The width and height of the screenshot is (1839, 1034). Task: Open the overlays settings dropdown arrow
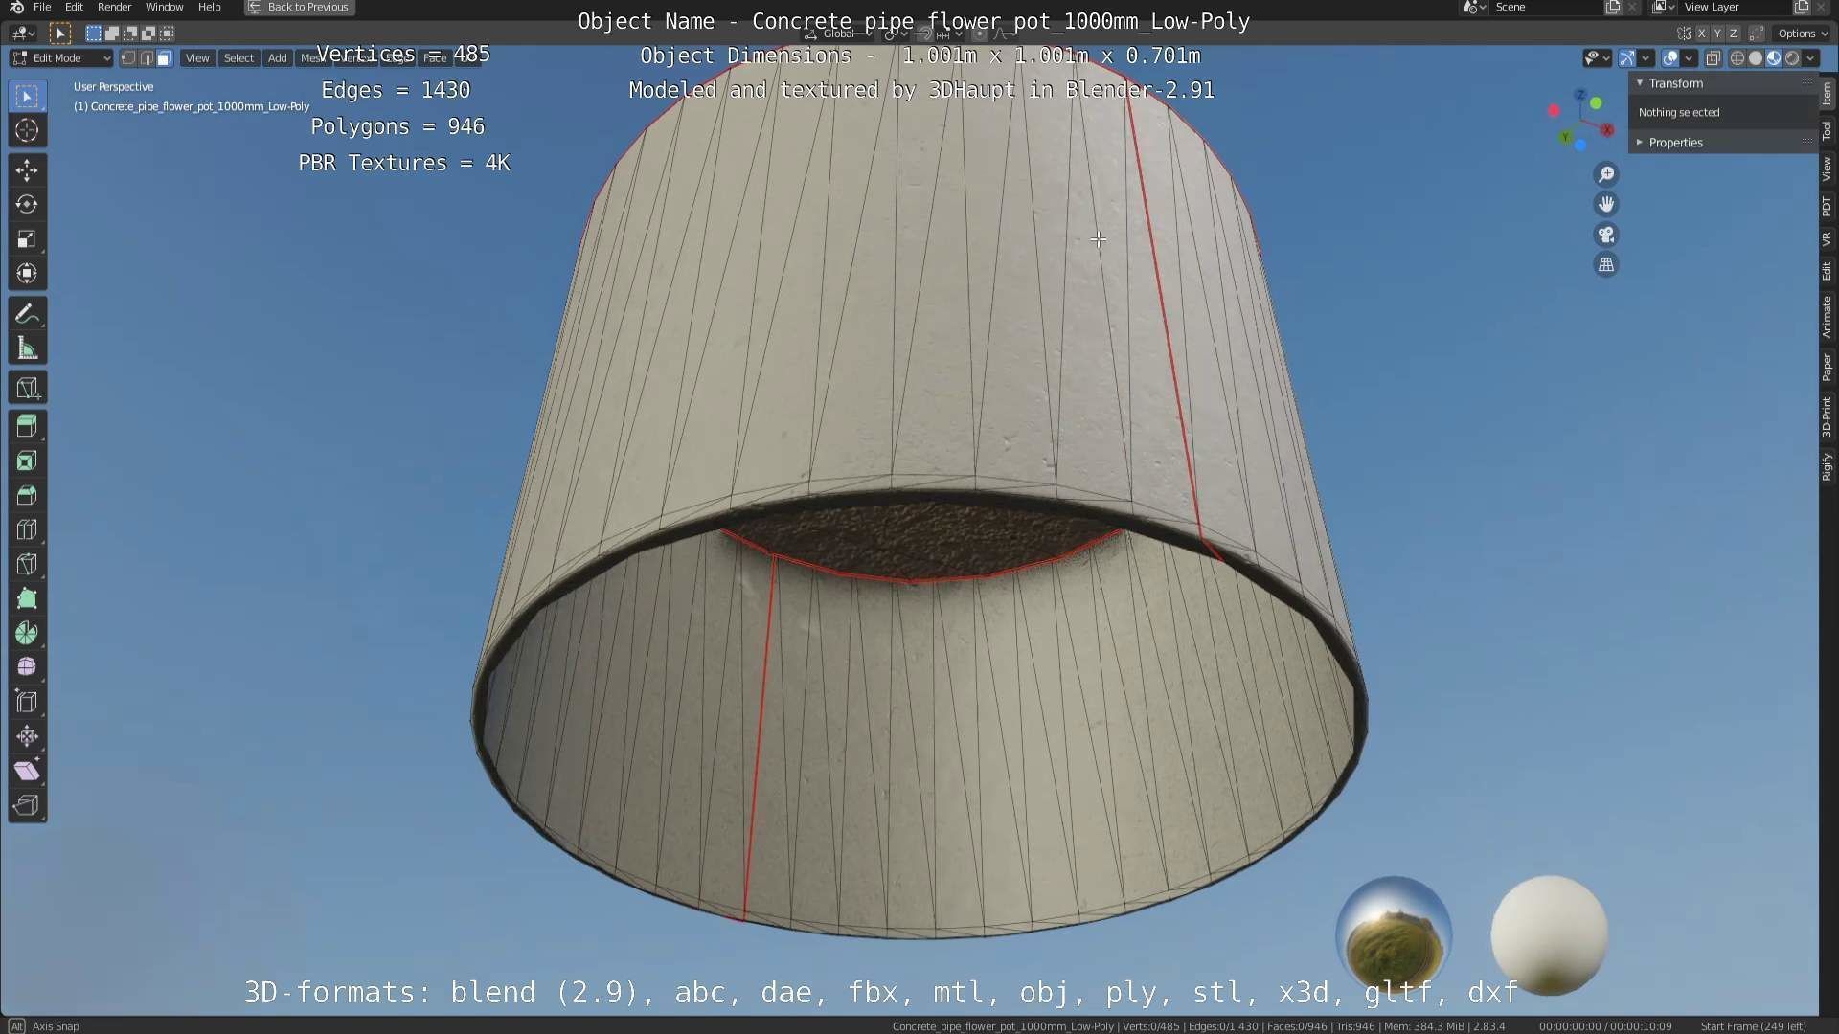1689,58
